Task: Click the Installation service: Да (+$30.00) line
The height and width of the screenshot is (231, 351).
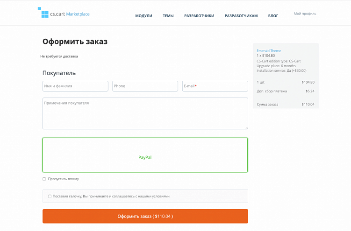Action: (x=281, y=70)
